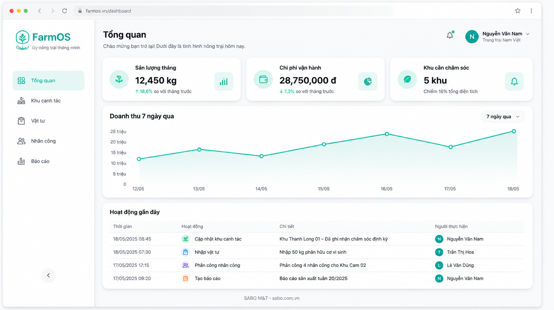Click the leaf icon on Khu cần chăm sóc
Screen dimensions: 554x310
coord(407,79)
